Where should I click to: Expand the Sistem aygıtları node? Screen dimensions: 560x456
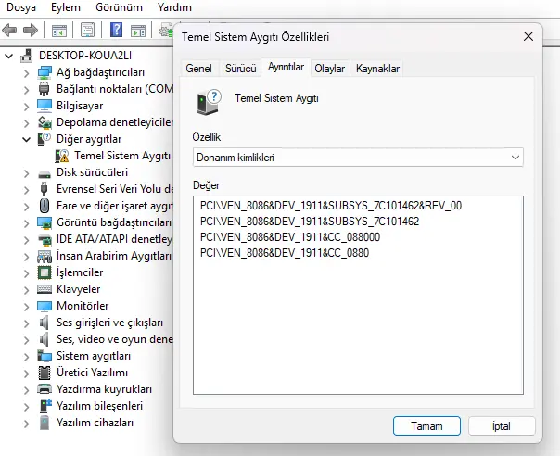click(26, 357)
